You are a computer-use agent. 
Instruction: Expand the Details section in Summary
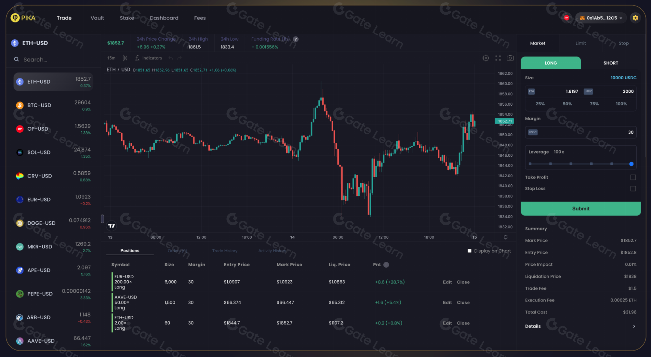(x=634, y=326)
